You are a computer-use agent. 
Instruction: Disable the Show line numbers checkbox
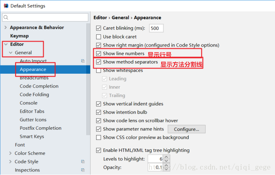tap(99, 54)
